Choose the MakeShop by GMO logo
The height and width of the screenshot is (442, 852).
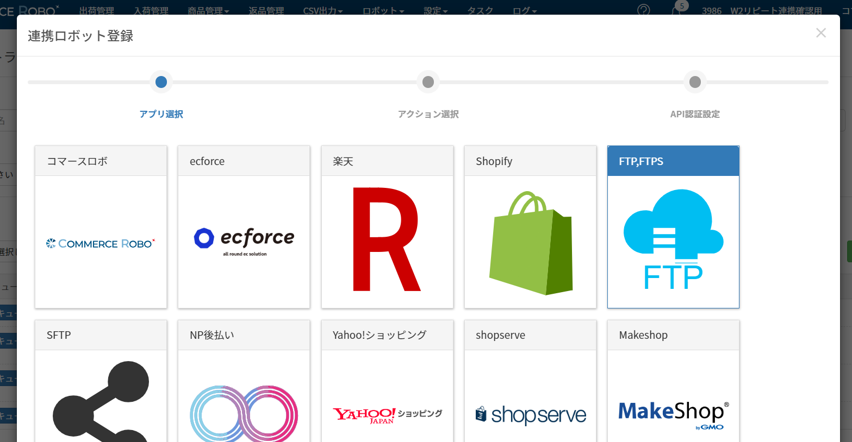pos(673,416)
